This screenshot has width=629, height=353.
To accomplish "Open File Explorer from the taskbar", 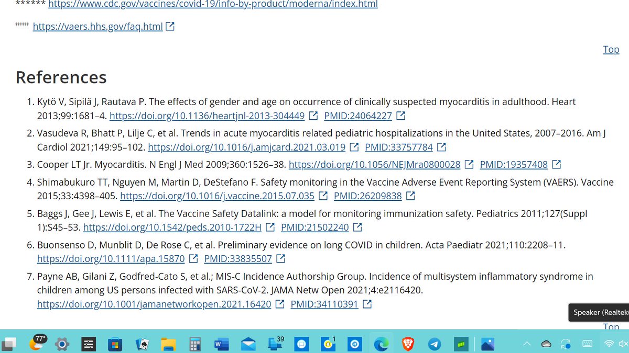I will click(168, 344).
